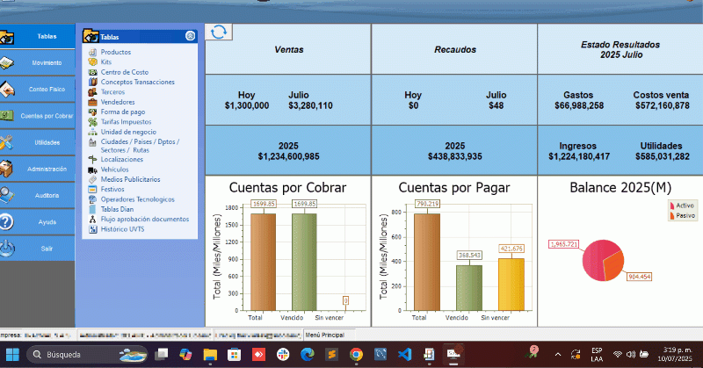Open the Forma de pago table
Image resolution: width=703 pixels, height=368 pixels.
pyautogui.click(x=122, y=112)
